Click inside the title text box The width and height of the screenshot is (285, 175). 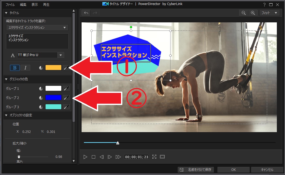(37, 41)
